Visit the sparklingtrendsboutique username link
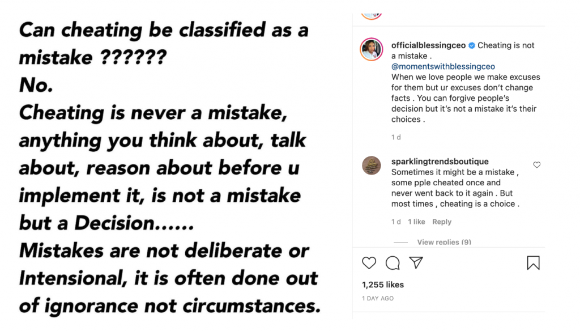Image resolution: width=580 pixels, height=331 pixels. point(440,162)
